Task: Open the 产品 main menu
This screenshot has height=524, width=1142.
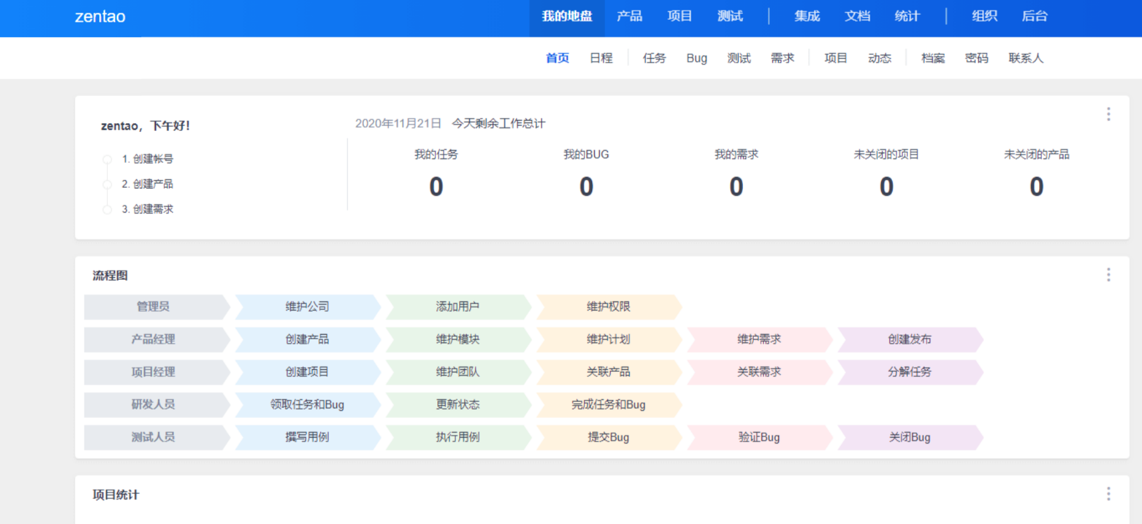Action: 629,17
